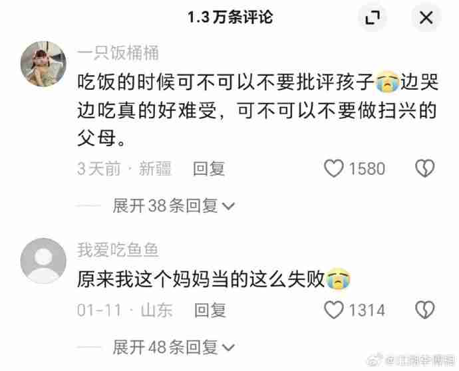This screenshot has height=371, width=459.
Task: Open 一只饭桶桶's profile avatar
Action: (43, 64)
